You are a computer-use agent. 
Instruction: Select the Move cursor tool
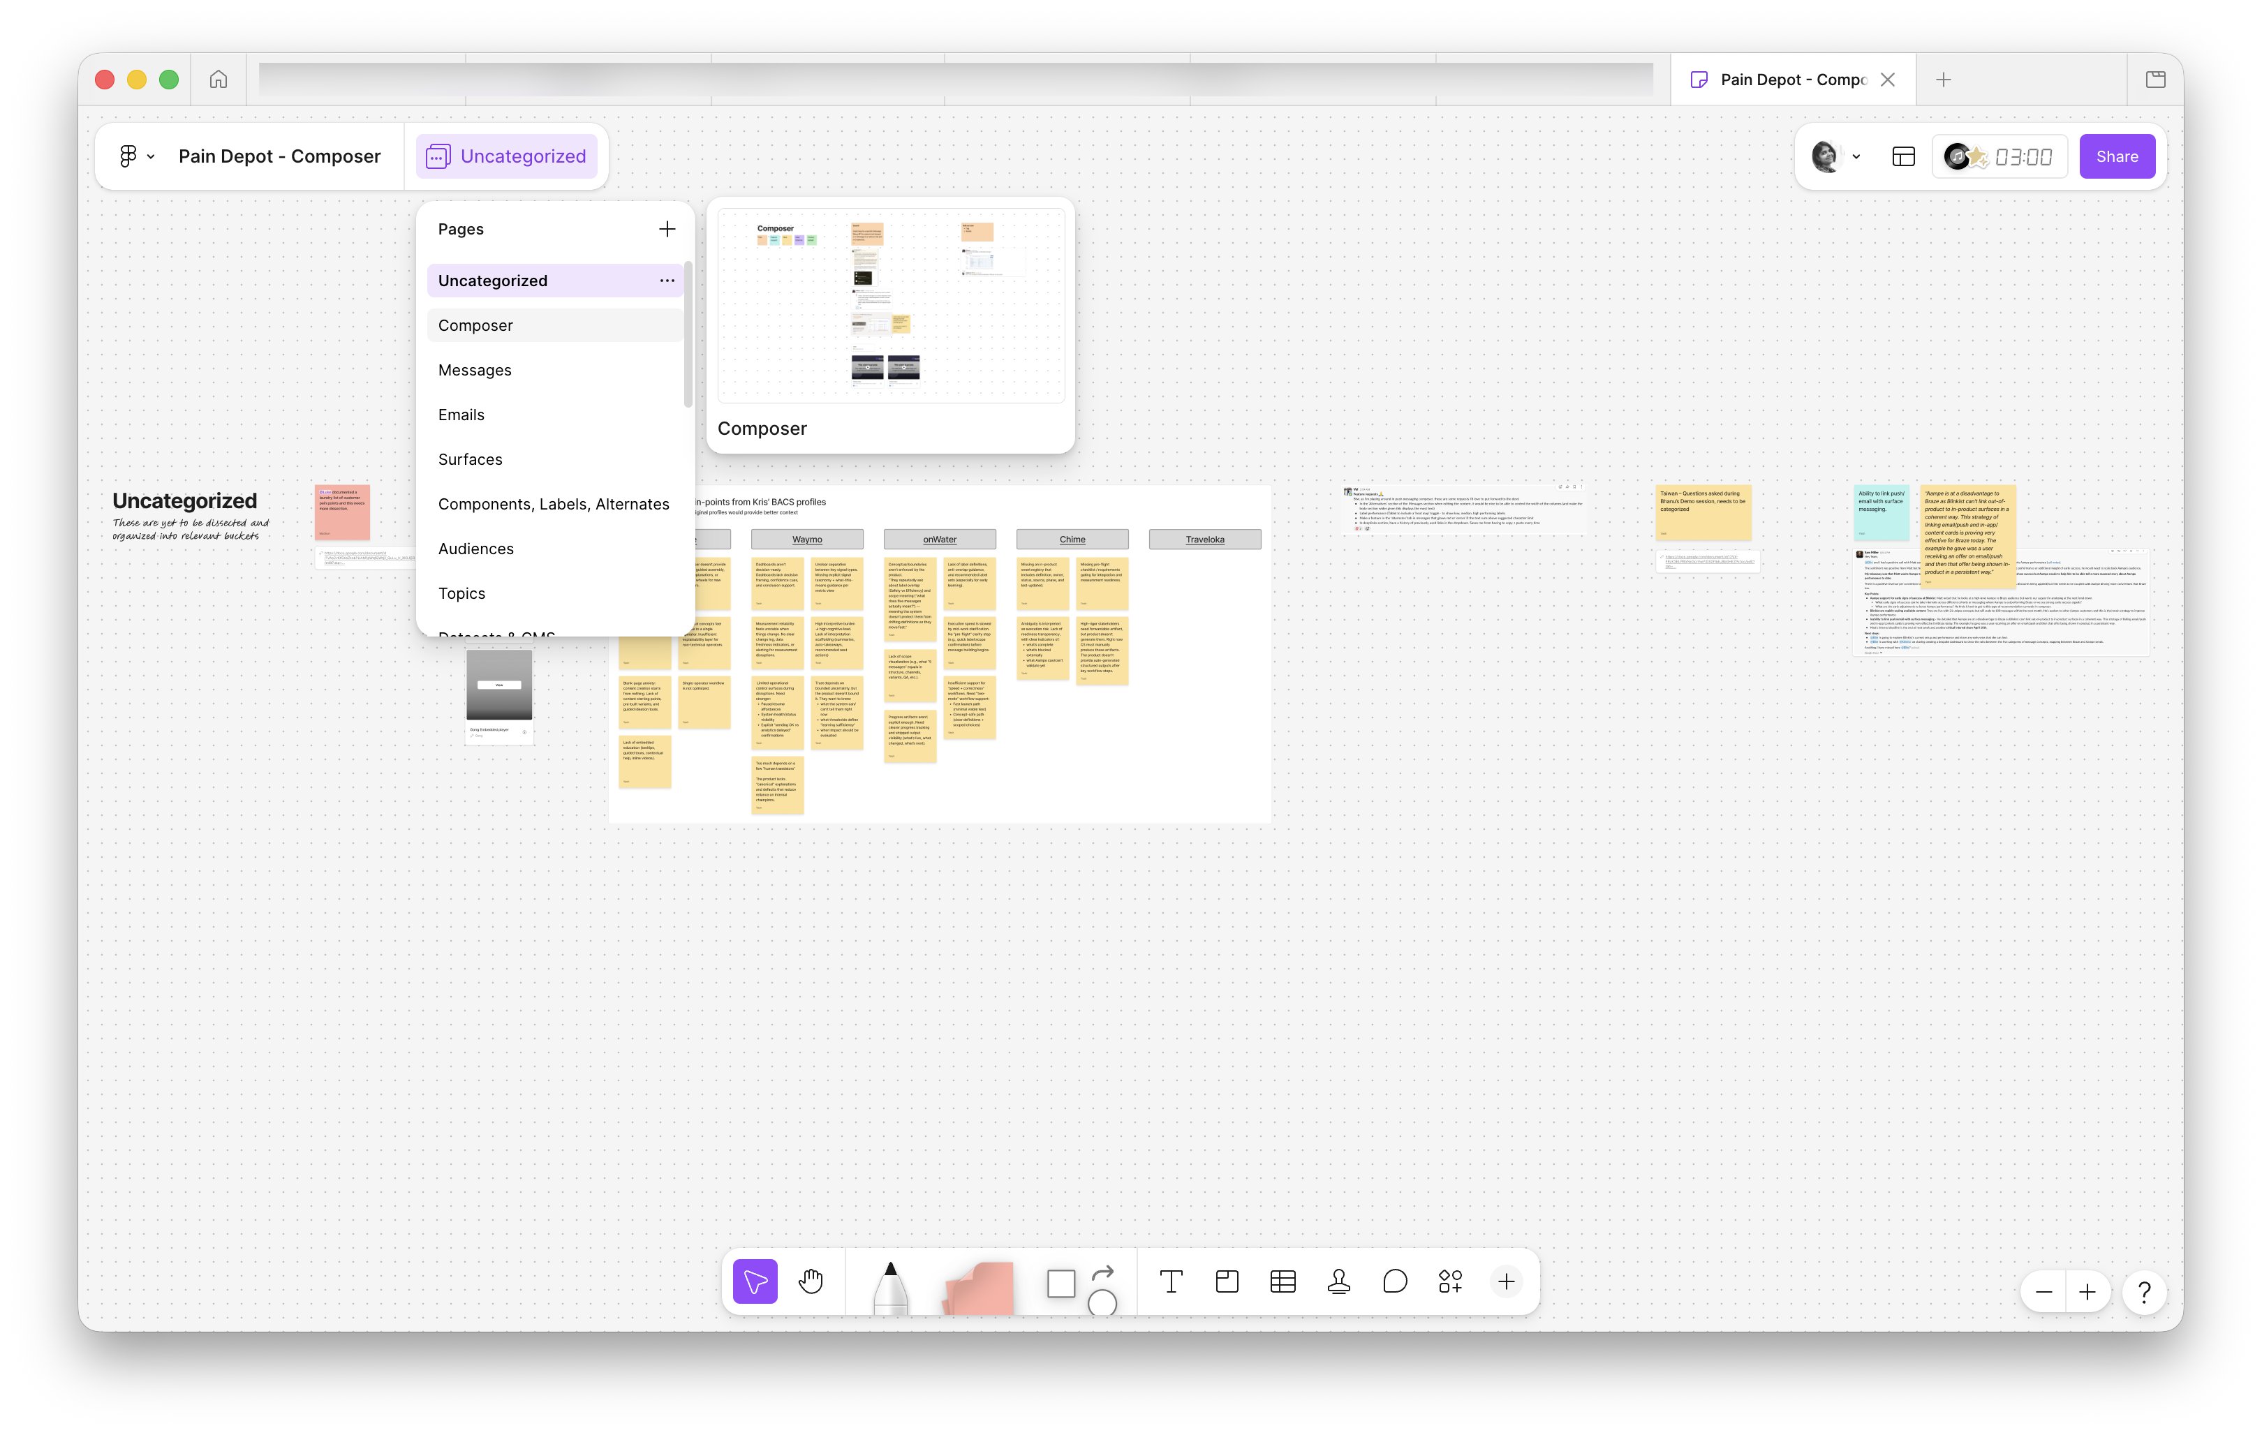755,1281
